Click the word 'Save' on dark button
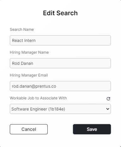This screenshot has width=121, height=147. click(x=92, y=129)
